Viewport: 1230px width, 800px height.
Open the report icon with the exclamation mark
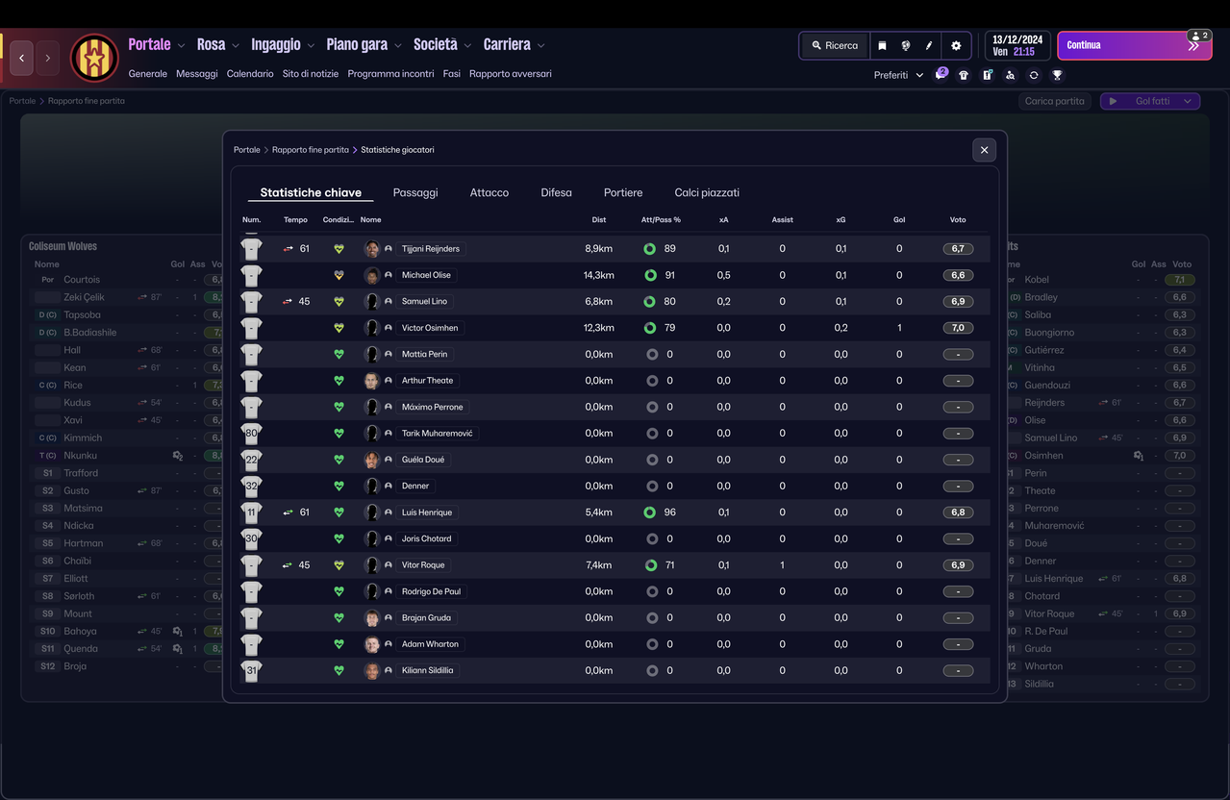[987, 75]
